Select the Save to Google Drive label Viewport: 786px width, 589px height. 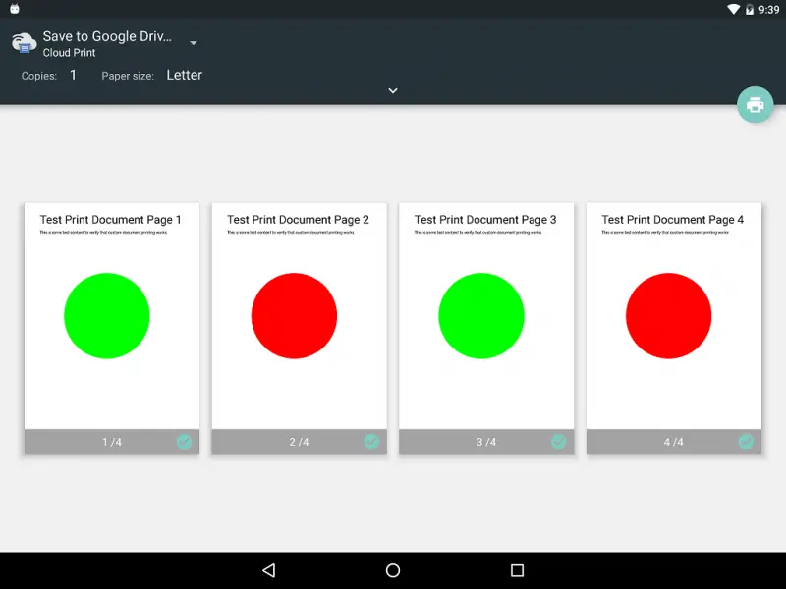108,36
